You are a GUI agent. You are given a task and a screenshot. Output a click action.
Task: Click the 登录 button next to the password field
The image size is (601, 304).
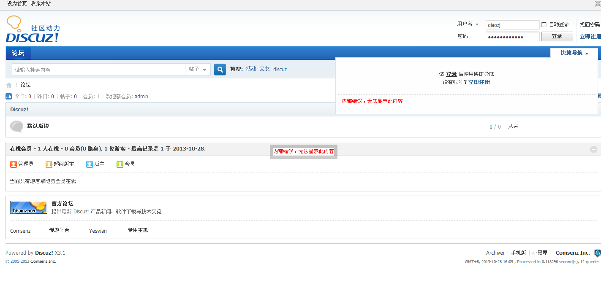coord(557,36)
